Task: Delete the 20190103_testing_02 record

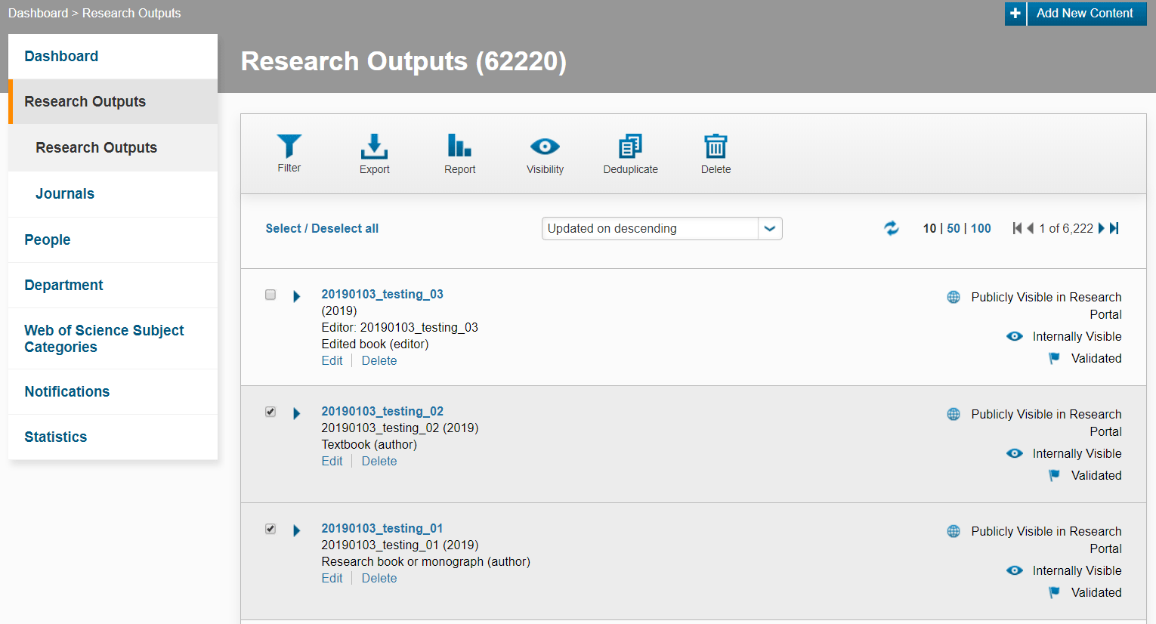Action: [379, 461]
